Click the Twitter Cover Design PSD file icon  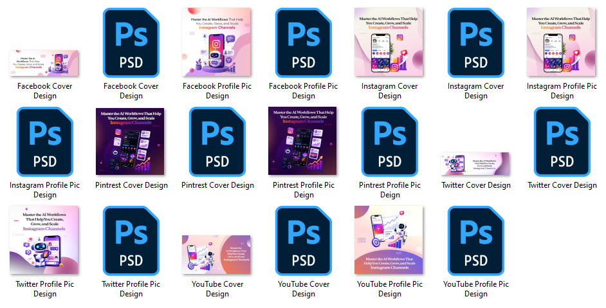(562, 142)
